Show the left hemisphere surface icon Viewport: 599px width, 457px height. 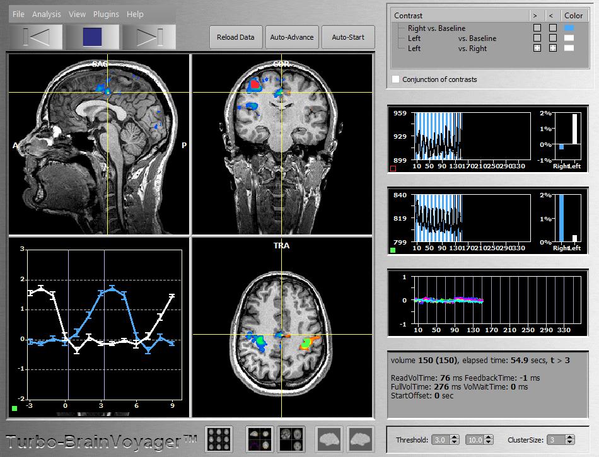pyautogui.click(x=329, y=439)
